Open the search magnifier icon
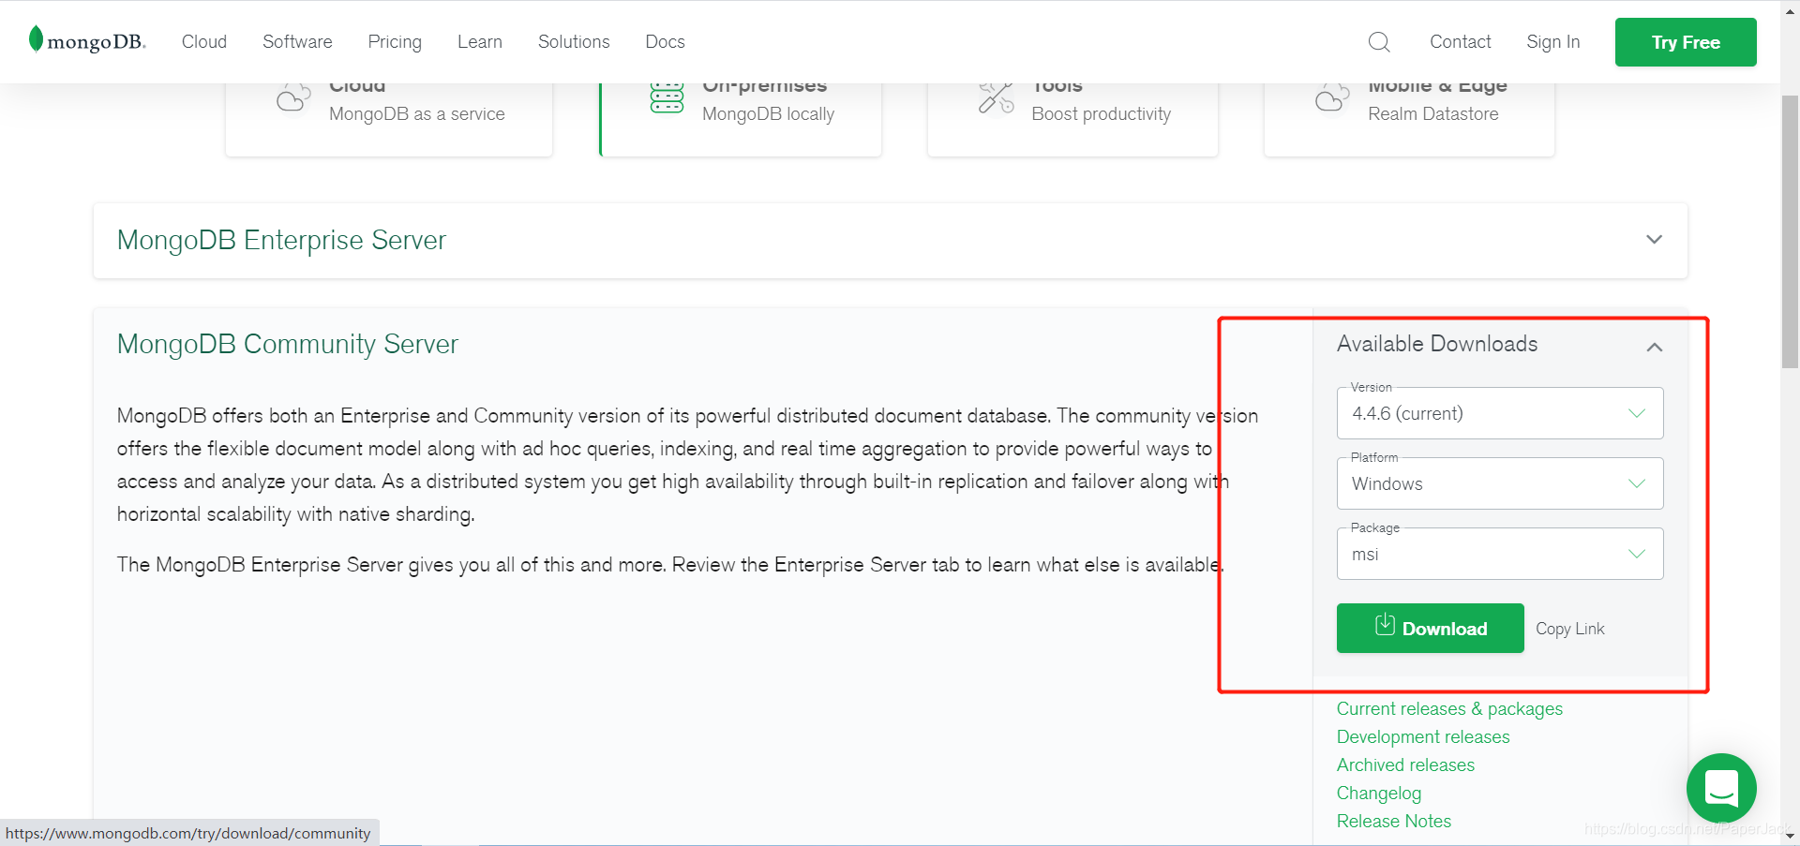Screen dimensions: 1800x846 point(1379,42)
